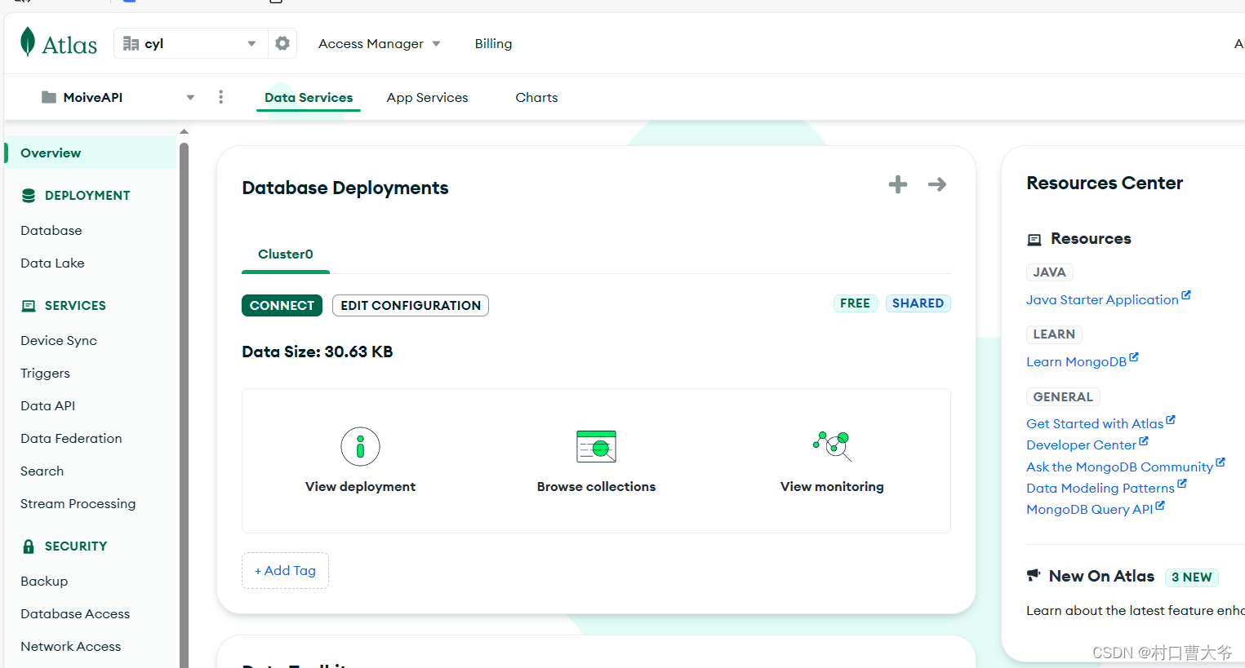Select the Cluster0 tab

pos(286,254)
